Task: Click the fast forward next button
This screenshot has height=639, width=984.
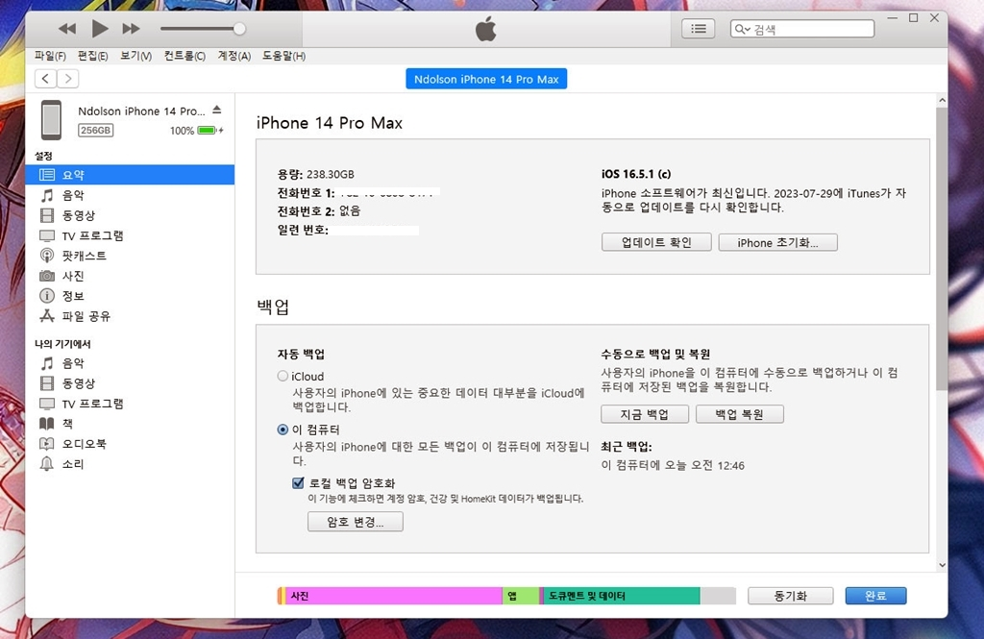Action: point(131,29)
